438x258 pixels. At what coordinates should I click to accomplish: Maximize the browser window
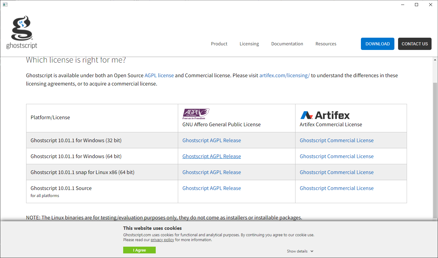[x=416, y=5]
